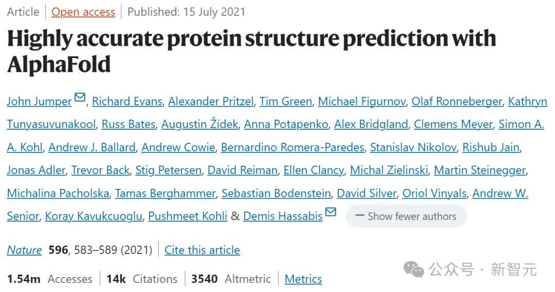View the article Metrics link

pos(303,279)
